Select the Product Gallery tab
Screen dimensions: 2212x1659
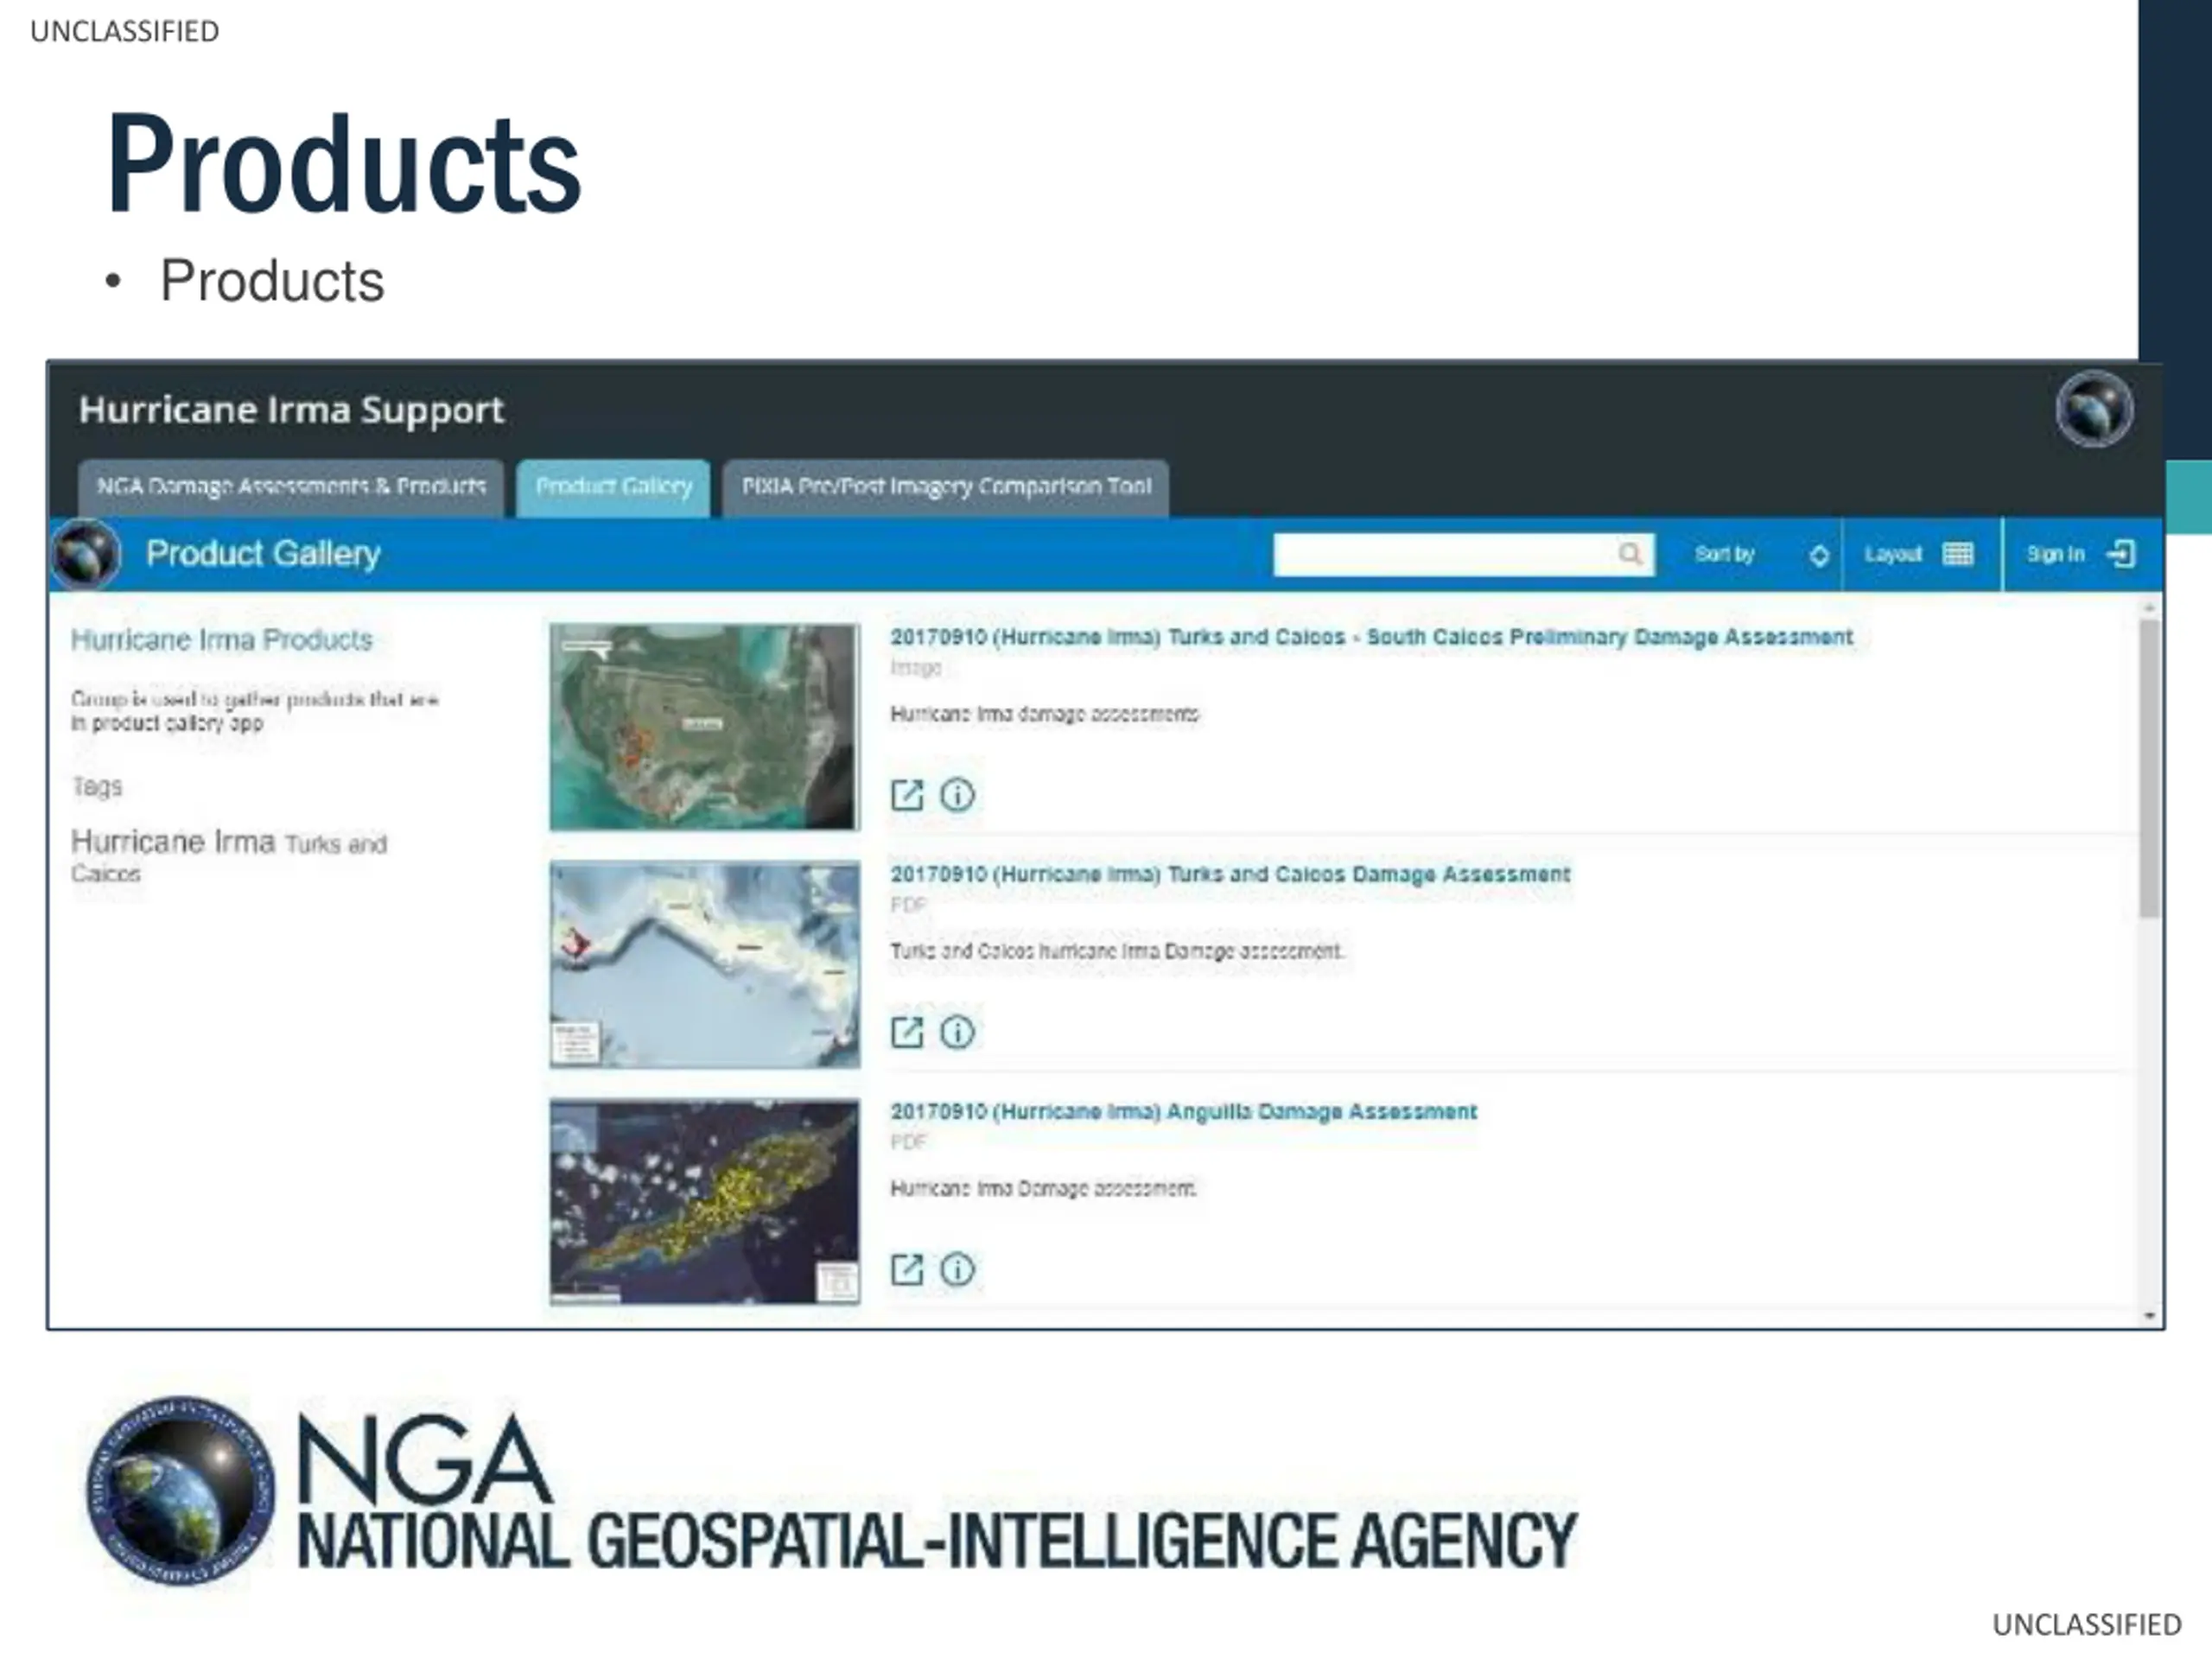pyautogui.click(x=613, y=488)
